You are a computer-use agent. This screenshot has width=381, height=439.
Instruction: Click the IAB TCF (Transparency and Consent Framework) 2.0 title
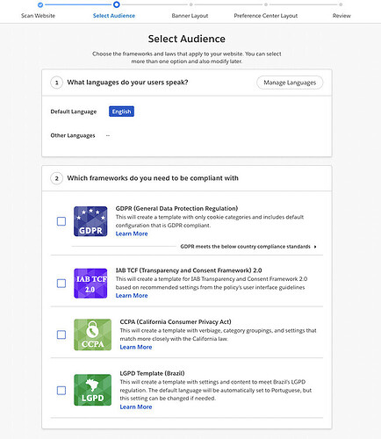pyautogui.click(x=189, y=270)
